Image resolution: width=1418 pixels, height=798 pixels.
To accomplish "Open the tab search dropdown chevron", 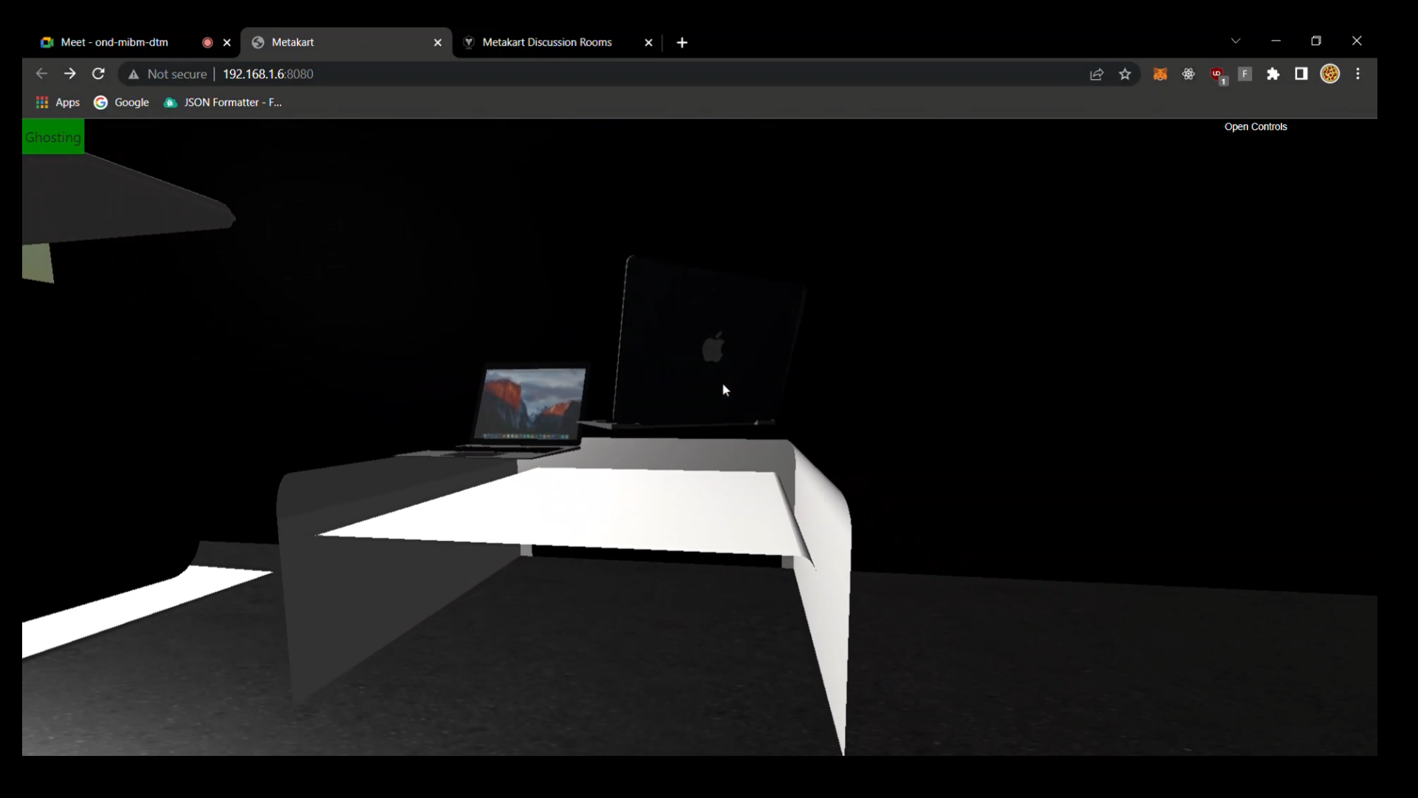I will (x=1236, y=41).
